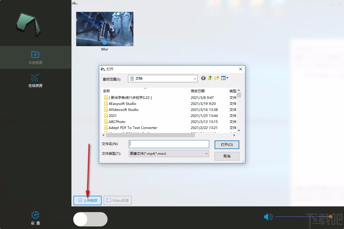Sort files by the 名称 column header

point(106,91)
